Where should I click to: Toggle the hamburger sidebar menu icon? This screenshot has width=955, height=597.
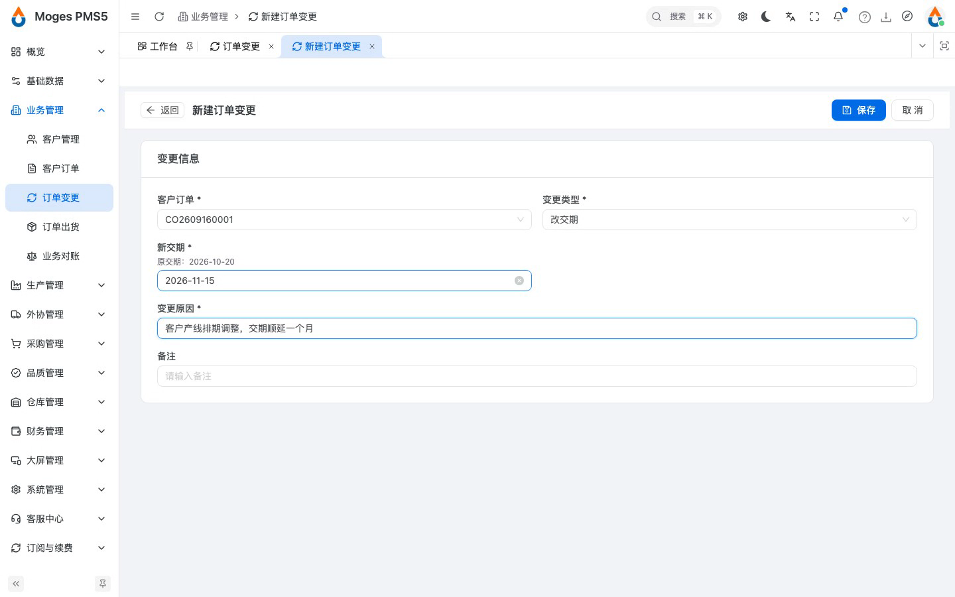click(135, 17)
